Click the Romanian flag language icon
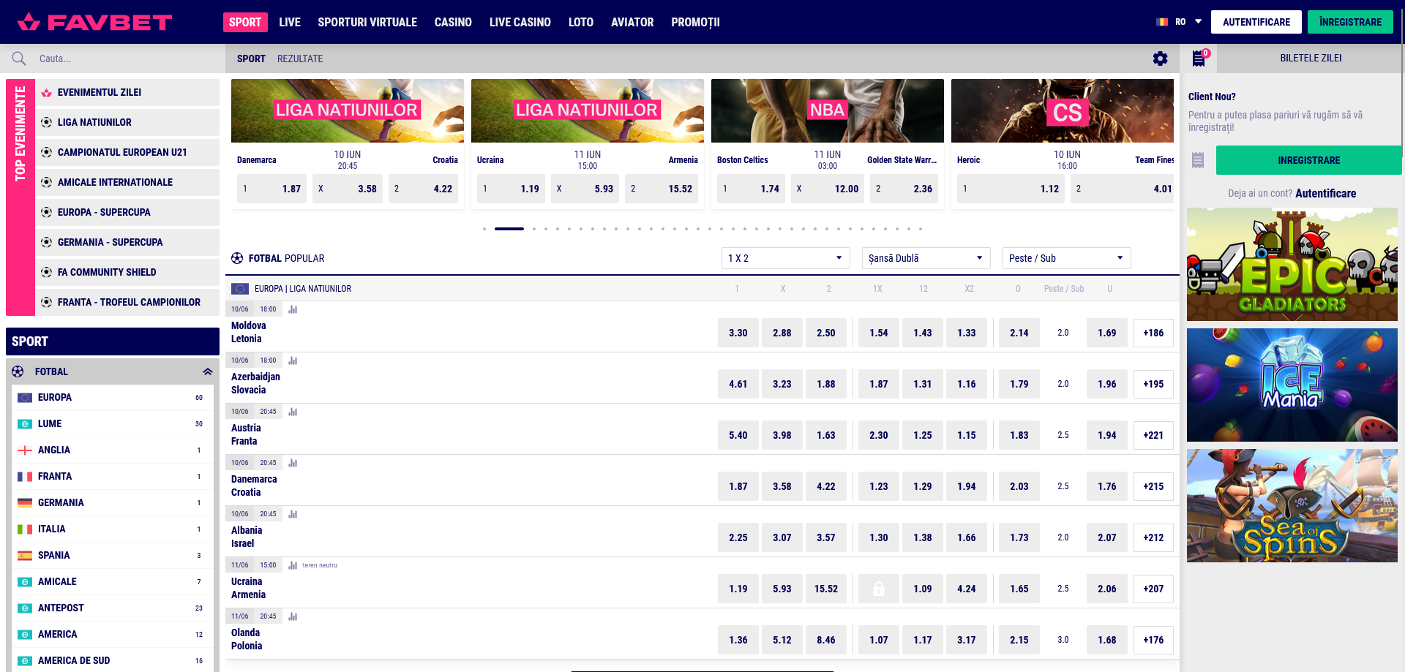 point(1162,22)
